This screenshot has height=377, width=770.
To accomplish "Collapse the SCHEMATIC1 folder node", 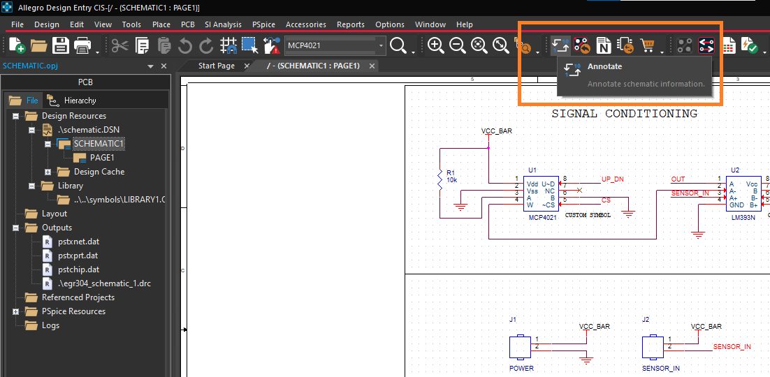I will (48, 144).
